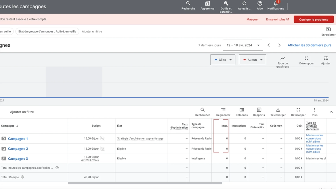Image resolution: width=336 pixels, height=189 pixels.
Task: Open the Aide help icon
Action: (x=260, y=3)
